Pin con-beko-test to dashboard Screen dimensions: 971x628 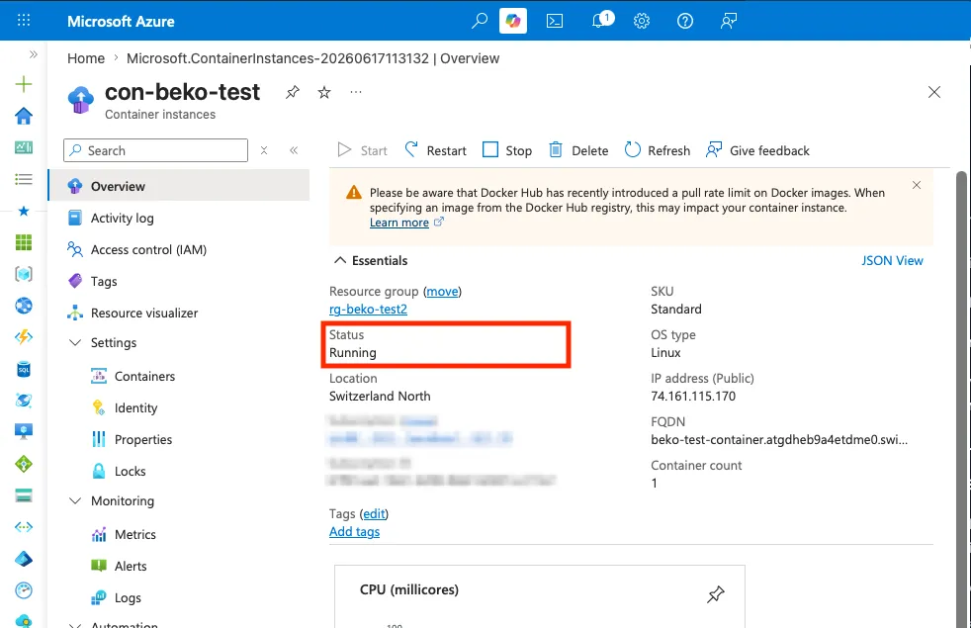pos(293,92)
